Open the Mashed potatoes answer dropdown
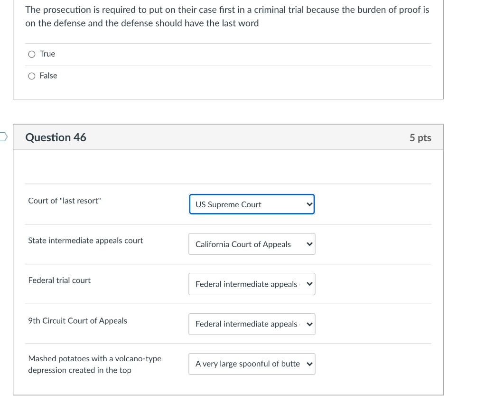This screenshot has width=486, height=405. (x=252, y=364)
